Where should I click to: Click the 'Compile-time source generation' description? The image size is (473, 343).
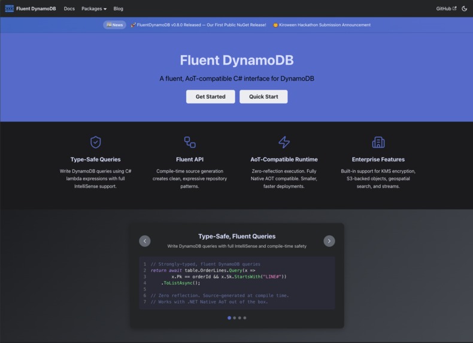coord(190,178)
